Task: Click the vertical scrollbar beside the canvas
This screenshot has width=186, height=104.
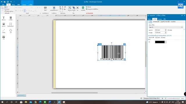Action: (x=146, y=54)
